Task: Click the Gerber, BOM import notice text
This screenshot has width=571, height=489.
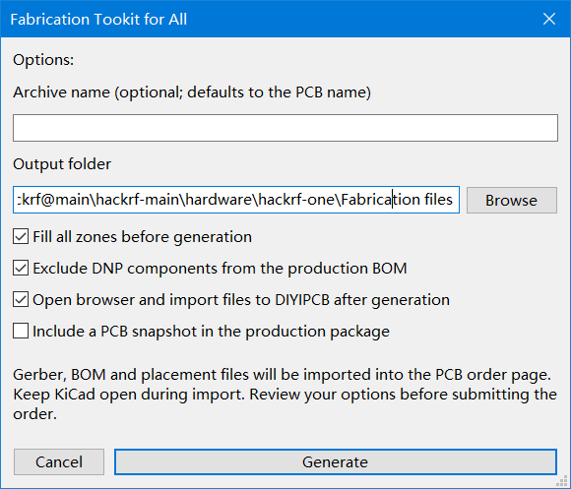Action: (x=285, y=395)
